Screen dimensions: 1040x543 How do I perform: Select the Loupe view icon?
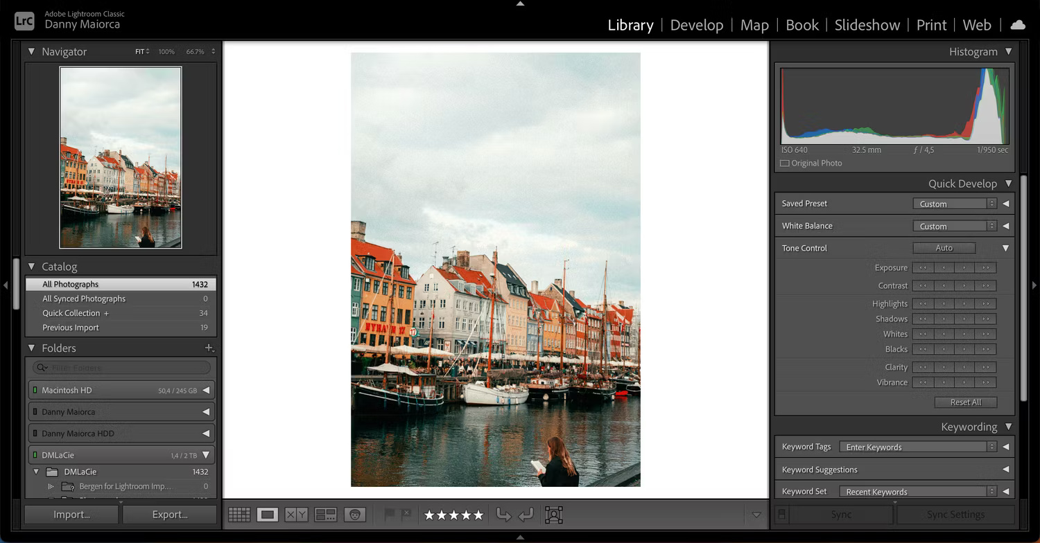point(267,515)
